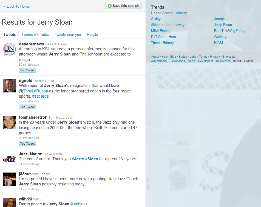Open the 25 minutes ago timestamp
Image resolution: width=261 pixels, height=207 pixels.
click(x=29, y=138)
